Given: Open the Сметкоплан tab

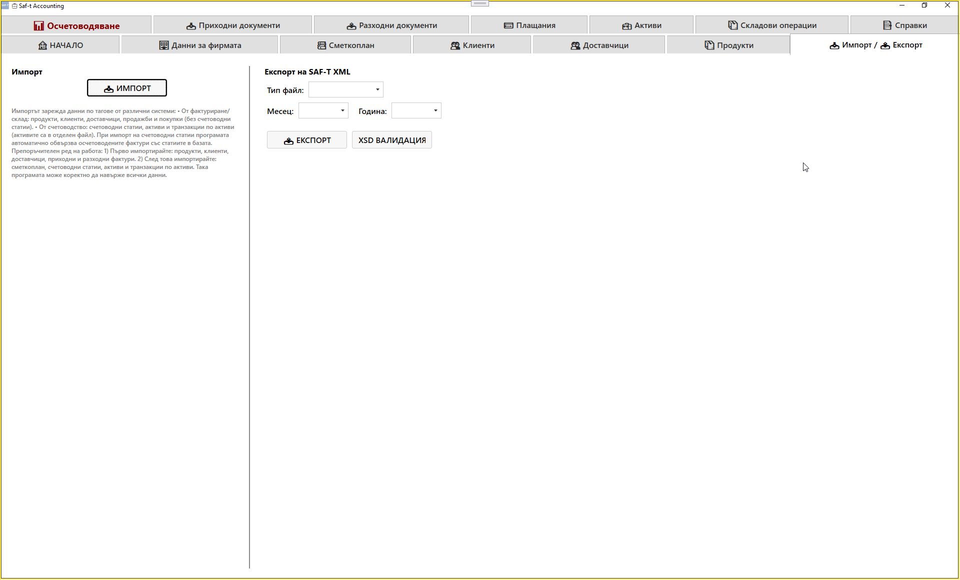Looking at the screenshot, I should 345,45.
